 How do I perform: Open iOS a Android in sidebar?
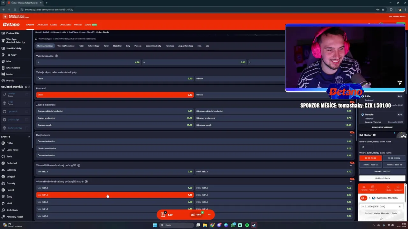(x=13, y=68)
